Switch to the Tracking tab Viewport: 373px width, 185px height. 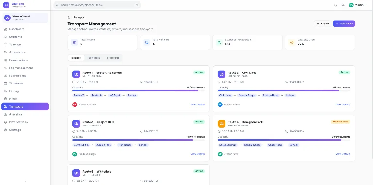[x=113, y=58]
